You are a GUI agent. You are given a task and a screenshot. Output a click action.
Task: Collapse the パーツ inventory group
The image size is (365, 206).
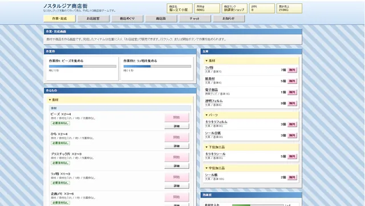(251, 115)
